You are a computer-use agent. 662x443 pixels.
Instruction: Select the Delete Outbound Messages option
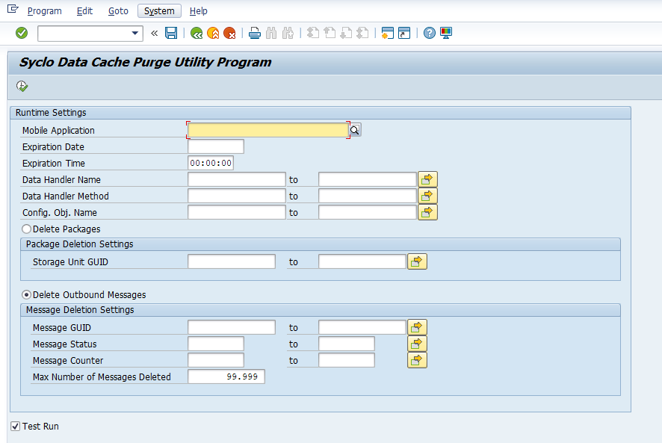[27, 295]
